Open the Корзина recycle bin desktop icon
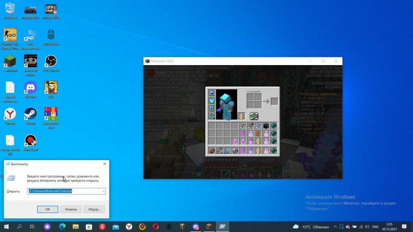Viewport: 413px width, 232px height. coord(10,11)
